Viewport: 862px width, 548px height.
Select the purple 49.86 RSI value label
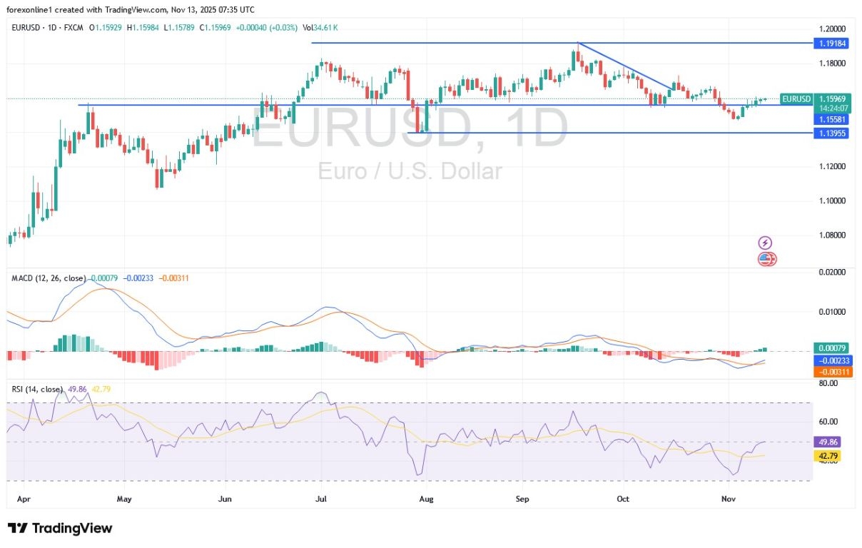click(826, 442)
